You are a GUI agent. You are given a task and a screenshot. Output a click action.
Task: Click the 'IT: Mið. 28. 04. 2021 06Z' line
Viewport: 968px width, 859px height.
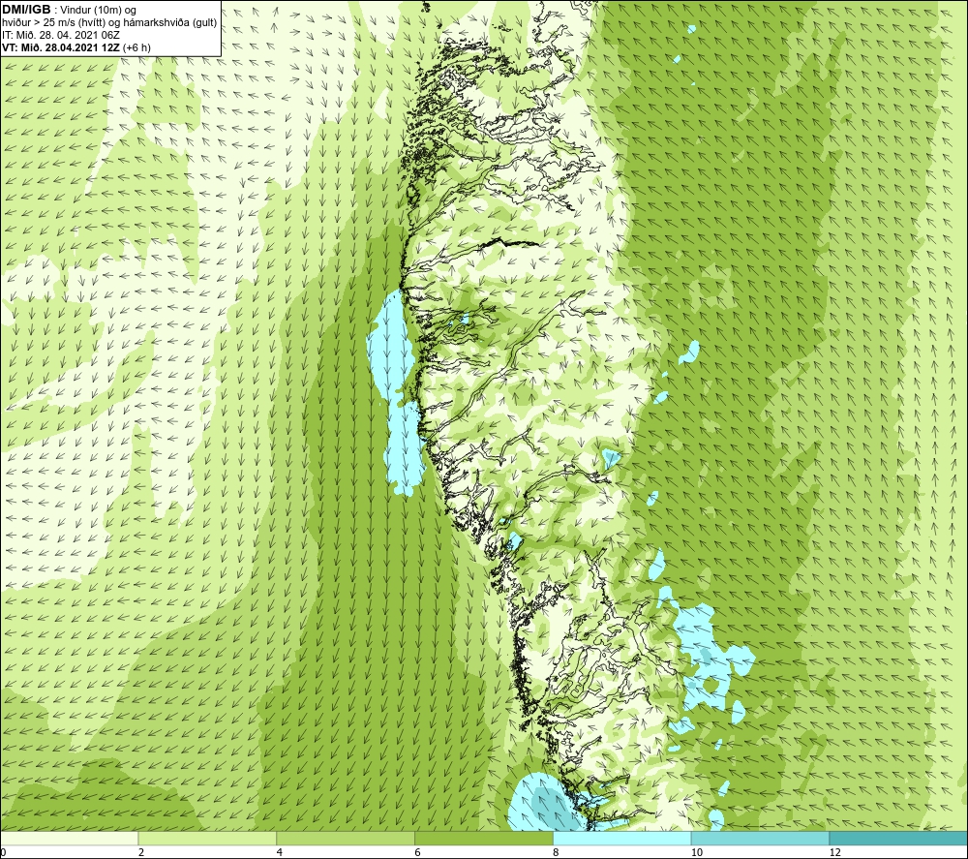[60, 35]
